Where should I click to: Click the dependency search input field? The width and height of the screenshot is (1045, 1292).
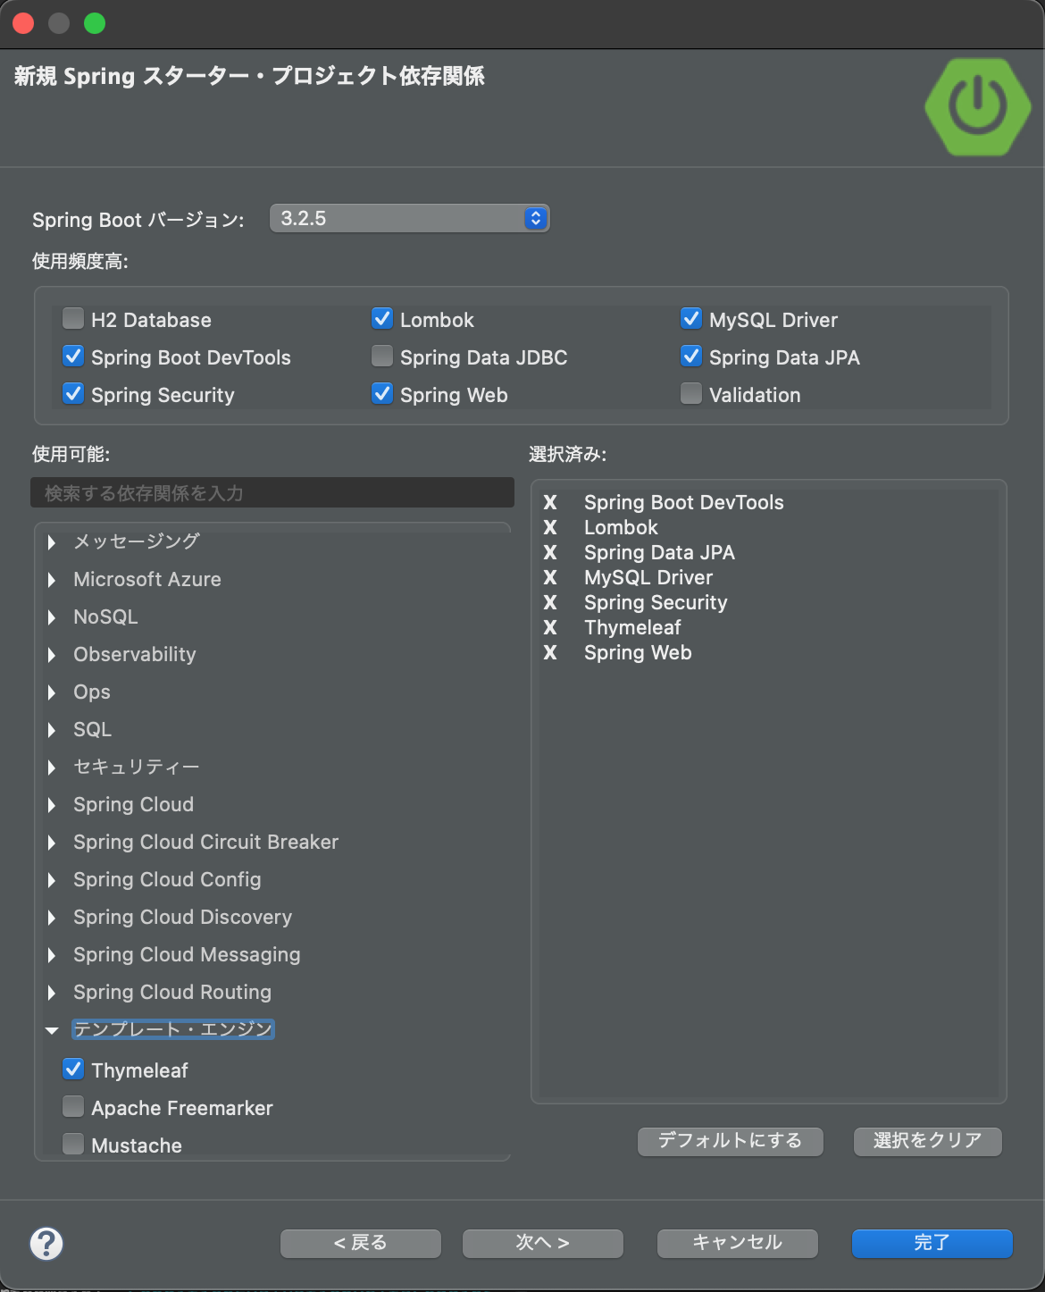[x=272, y=493]
